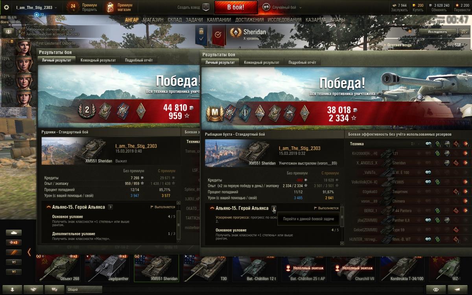Click the create platoon star icon
This screenshot has width=472, height=295.
(x=206, y=7)
